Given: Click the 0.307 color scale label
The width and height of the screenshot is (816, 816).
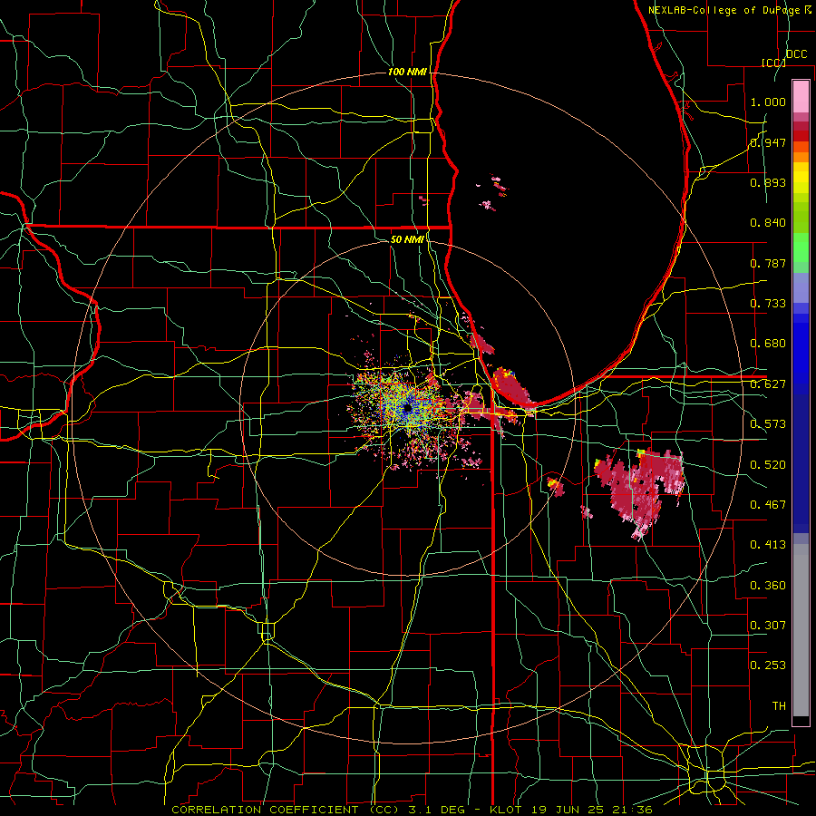Looking at the screenshot, I should (768, 625).
